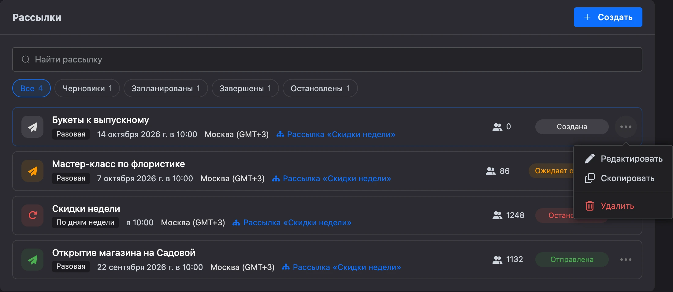The image size is (673, 292).
Task: Click the recipients icon showing 1248
Action: pos(497,215)
